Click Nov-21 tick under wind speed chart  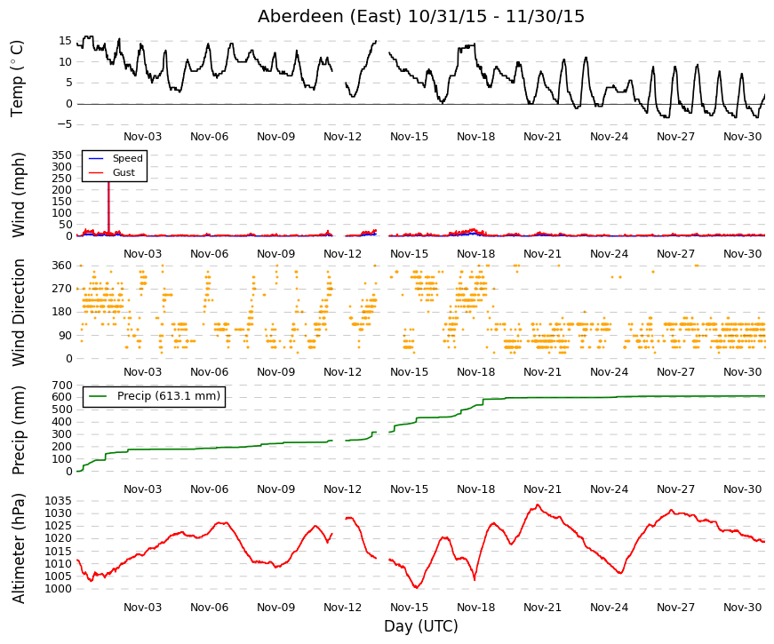tap(542, 254)
